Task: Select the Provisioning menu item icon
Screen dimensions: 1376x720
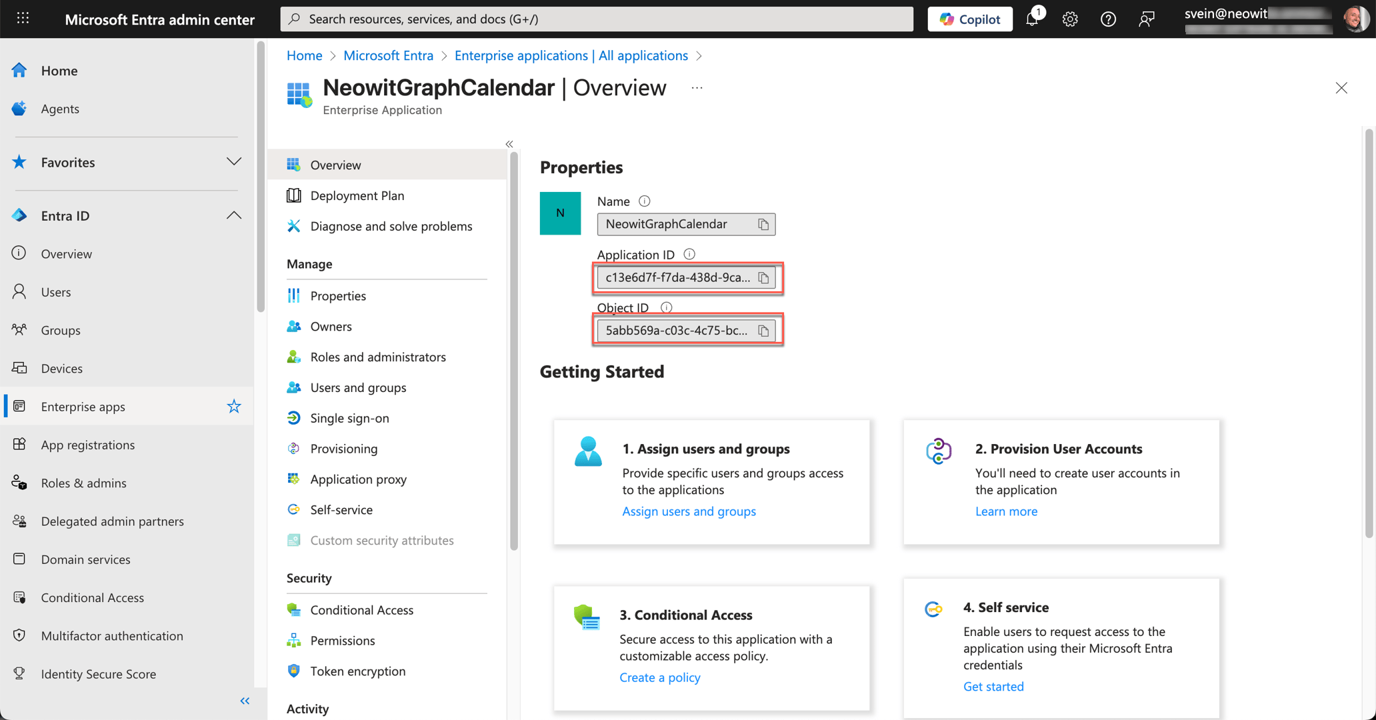Action: pos(294,448)
